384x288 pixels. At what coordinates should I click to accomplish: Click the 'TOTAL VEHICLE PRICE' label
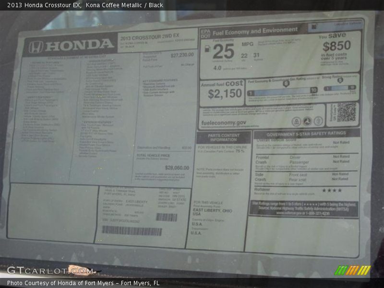[x=153, y=155]
